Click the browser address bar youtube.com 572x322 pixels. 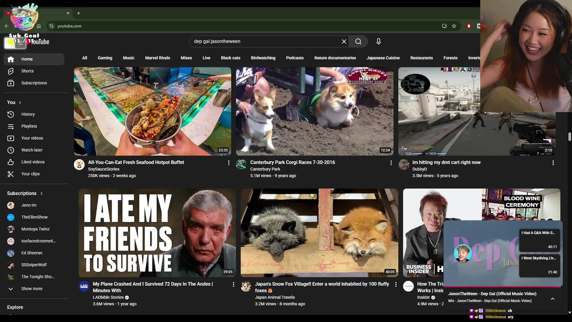point(69,26)
